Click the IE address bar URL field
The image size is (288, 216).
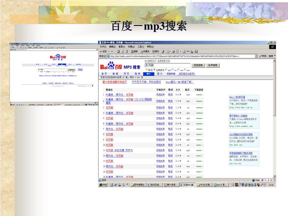[x=182, y=56]
